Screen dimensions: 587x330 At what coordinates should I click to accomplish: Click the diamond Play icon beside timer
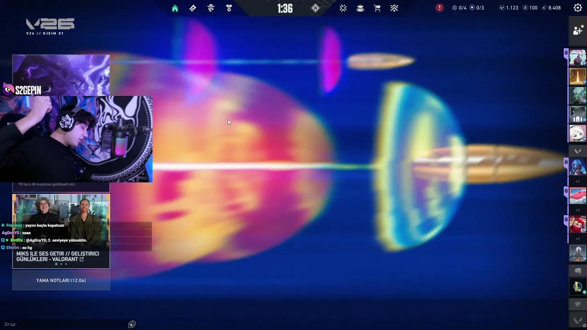click(315, 8)
